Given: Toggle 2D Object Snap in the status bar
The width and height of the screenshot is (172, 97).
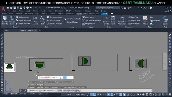Looking at the screenshot, I should [x=112, y=95].
